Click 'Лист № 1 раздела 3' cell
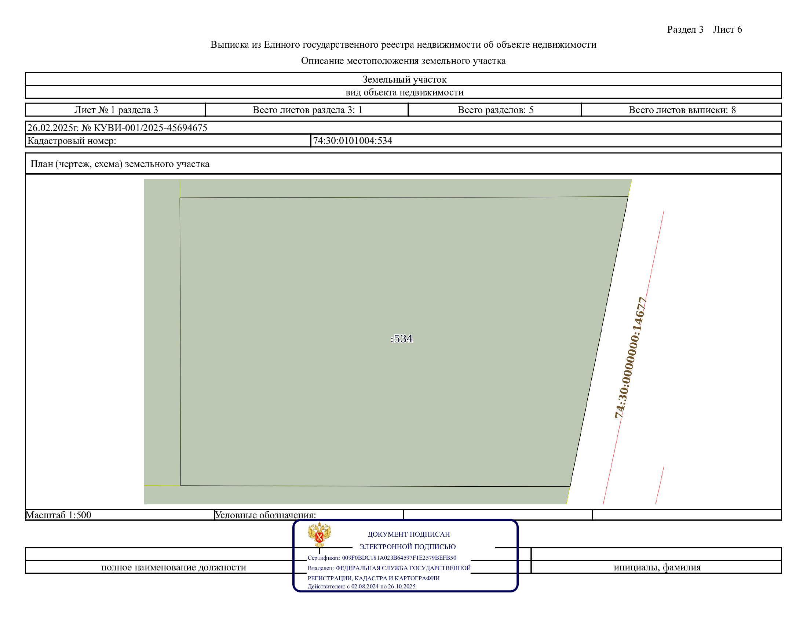Screen dimensions: 807x624 pyautogui.click(x=116, y=110)
